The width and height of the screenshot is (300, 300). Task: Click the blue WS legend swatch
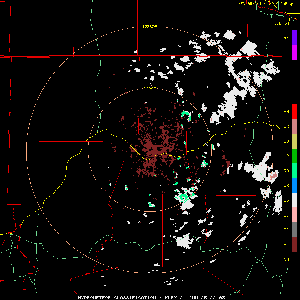coord(294,185)
